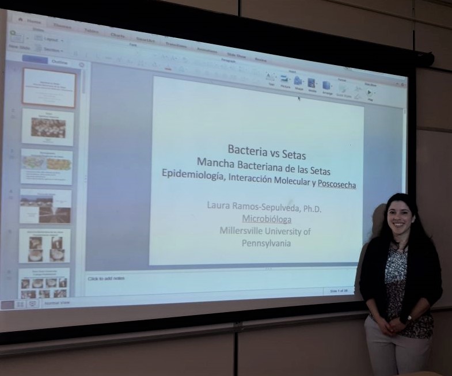Switch to the Transitions ribbon tab
This screenshot has height=376, width=452.
point(176,45)
